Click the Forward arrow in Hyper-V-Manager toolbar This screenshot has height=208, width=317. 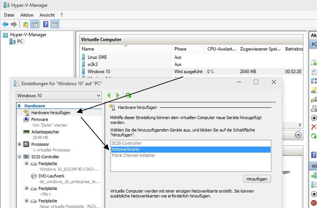[14, 25]
